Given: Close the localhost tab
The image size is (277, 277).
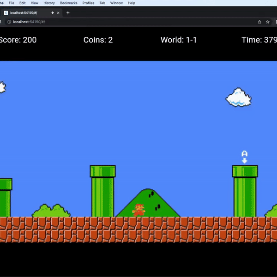Looking at the screenshot, I should tap(58, 13).
